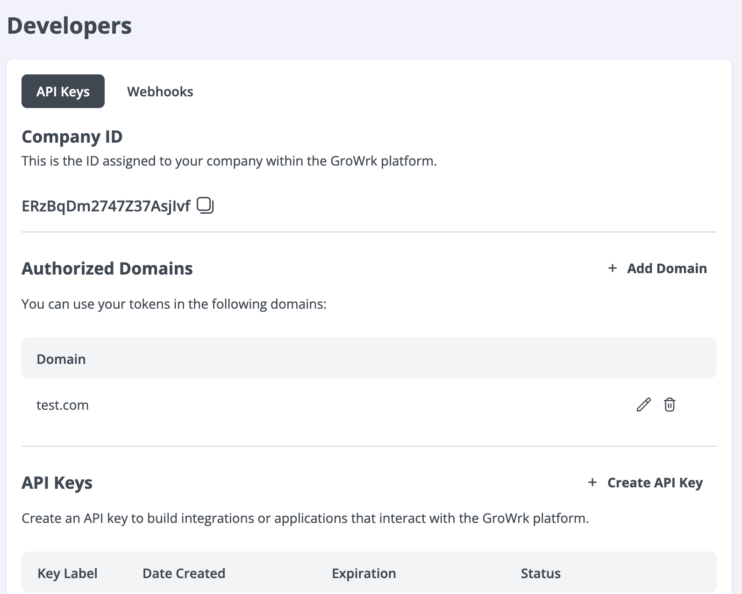Click the Create API Key button
The image size is (742, 594).
(645, 483)
